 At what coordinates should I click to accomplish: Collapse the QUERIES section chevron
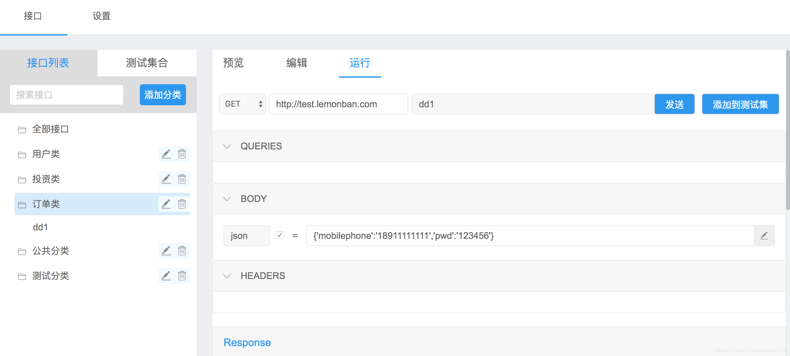coord(227,146)
